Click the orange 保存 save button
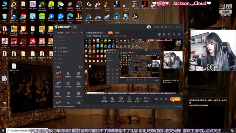Image resolution: width=236 pixels, height=133 pixels. click(x=110, y=33)
